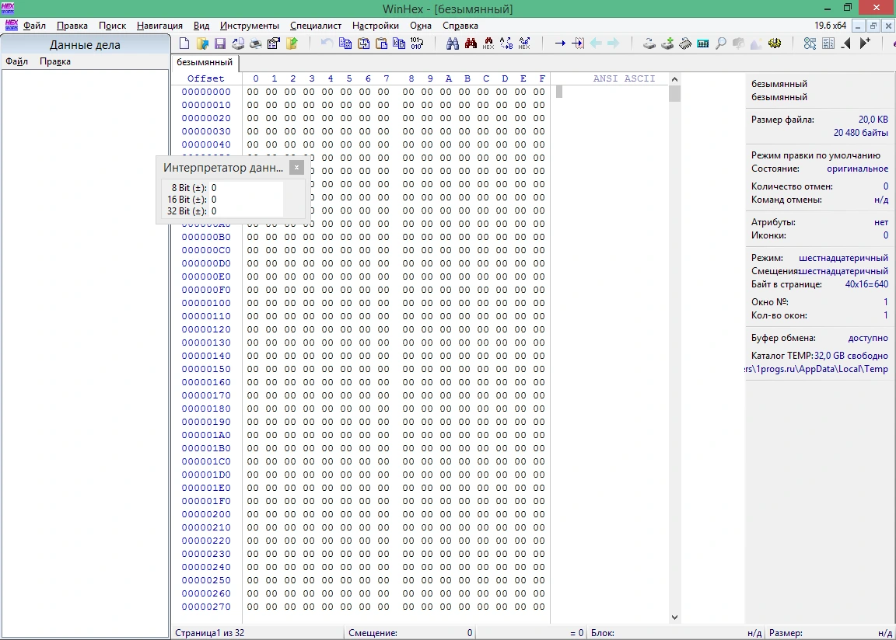The height and width of the screenshot is (640, 896).
Task: Click the ANSI ASCII column header
Action: [x=624, y=78]
